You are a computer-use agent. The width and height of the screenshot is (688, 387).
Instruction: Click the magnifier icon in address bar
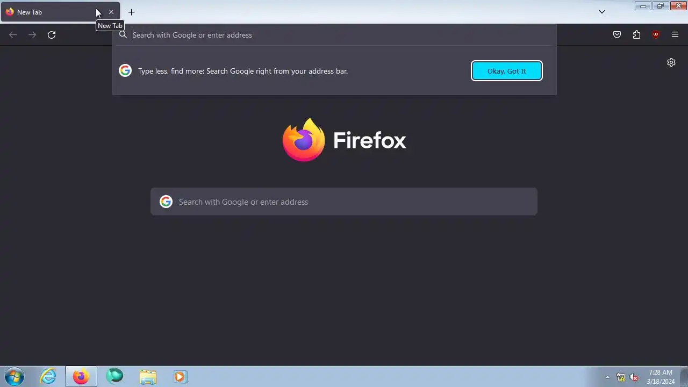tap(123, 35)
